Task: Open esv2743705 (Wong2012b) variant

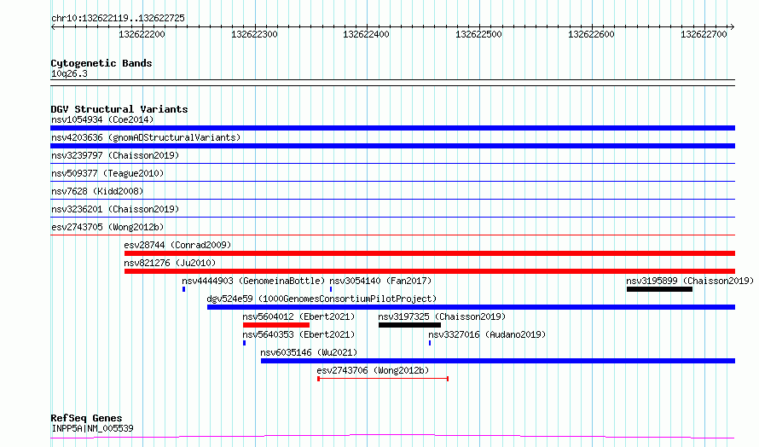Action: [x=107, y=227]
